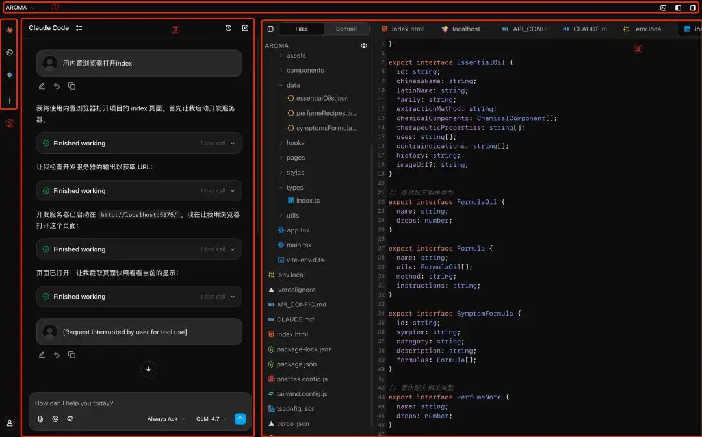Send message with the blue arrow button

tap(240, 419)
